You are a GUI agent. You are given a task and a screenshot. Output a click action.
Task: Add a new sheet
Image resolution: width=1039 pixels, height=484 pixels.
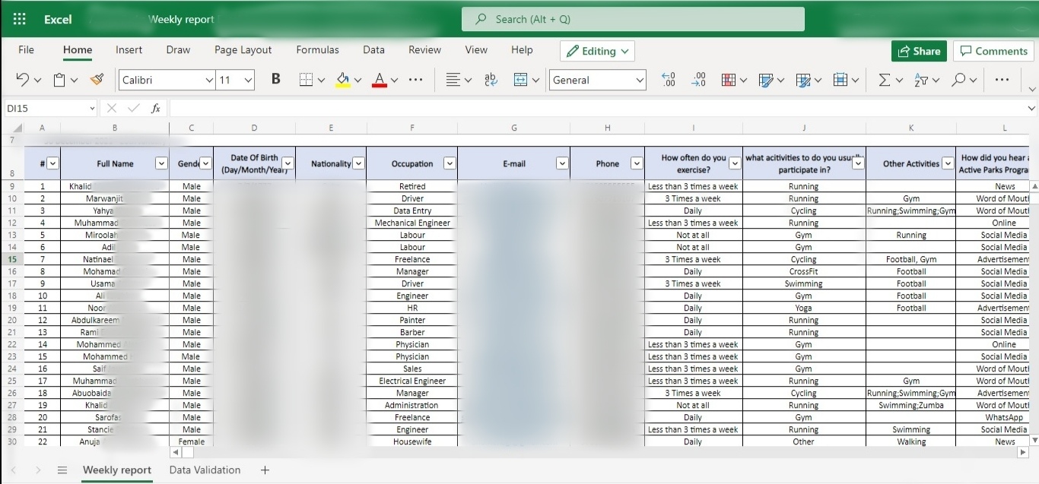point(265,470)
